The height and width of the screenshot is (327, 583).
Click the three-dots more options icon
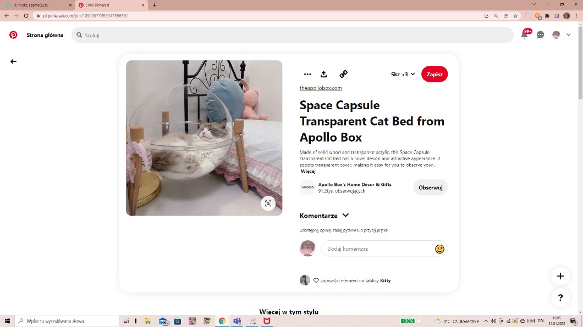pos(307,74)
